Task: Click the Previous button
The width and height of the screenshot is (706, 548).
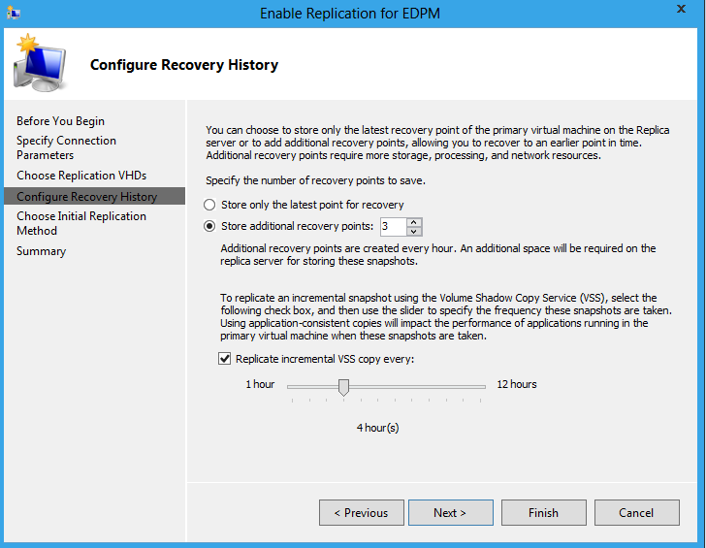Action: (362, 512)
